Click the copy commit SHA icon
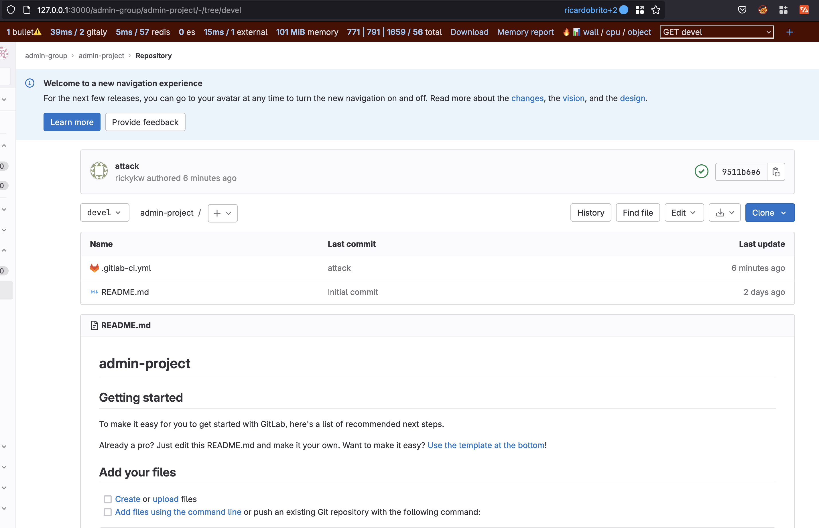 [776, 172]
